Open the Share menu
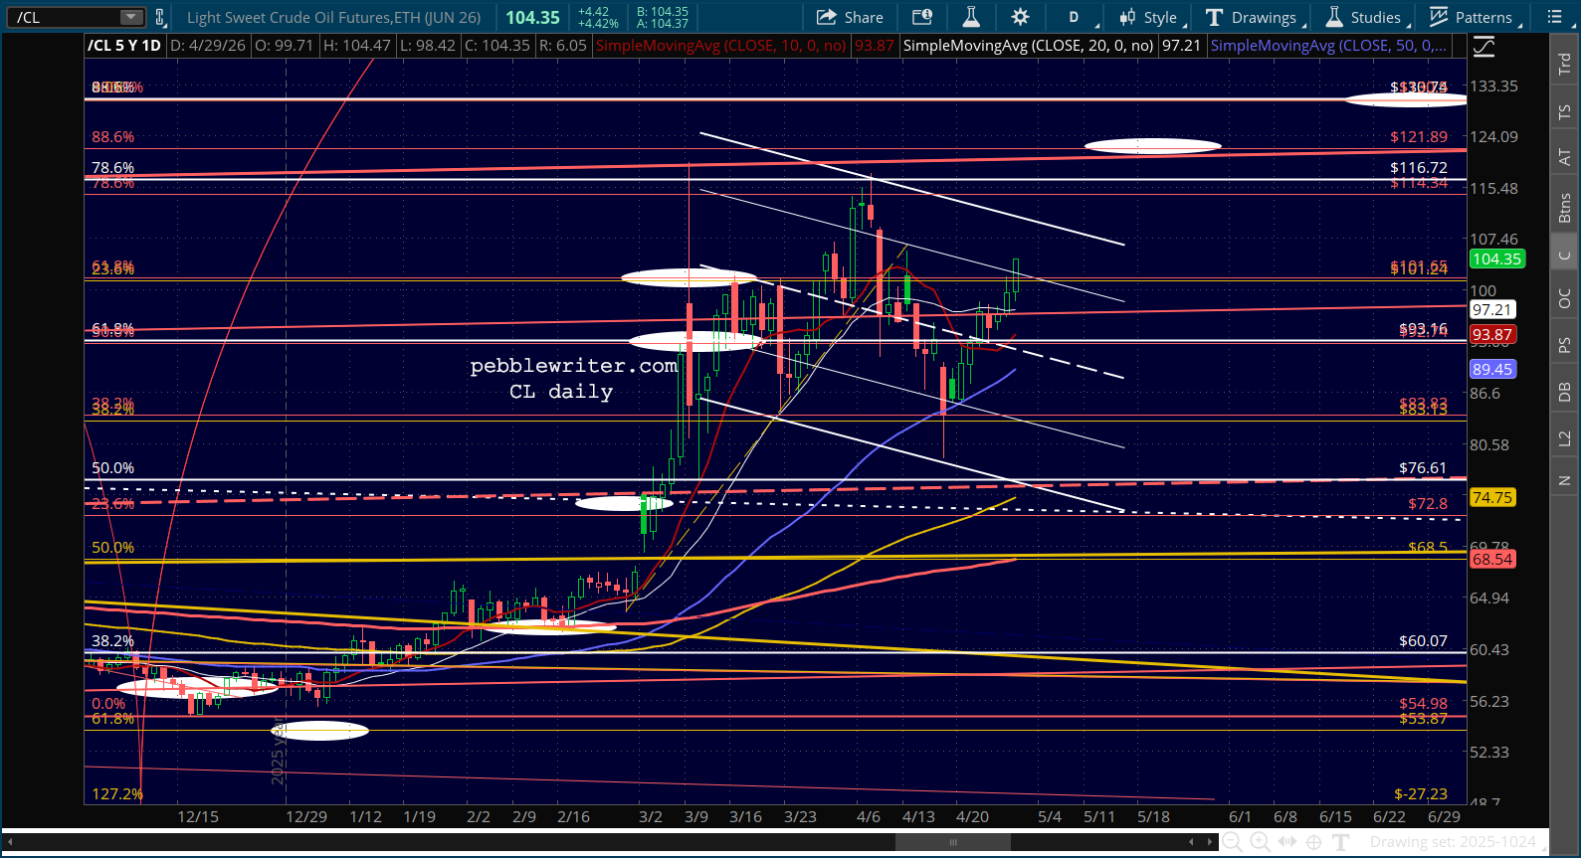 point(850,17)
